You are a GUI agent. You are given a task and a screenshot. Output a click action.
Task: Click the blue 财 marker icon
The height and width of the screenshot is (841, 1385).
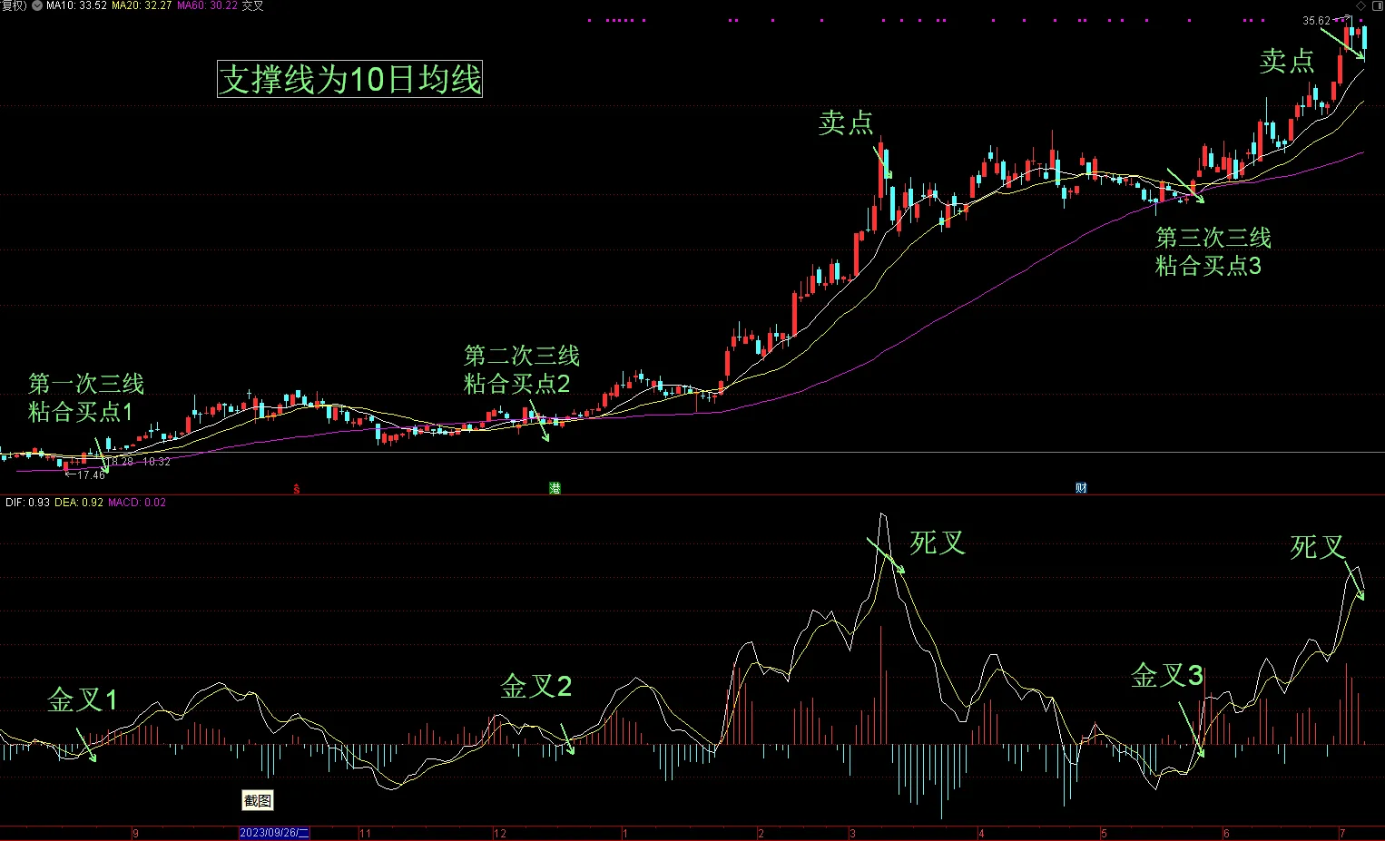(1081, 488)
